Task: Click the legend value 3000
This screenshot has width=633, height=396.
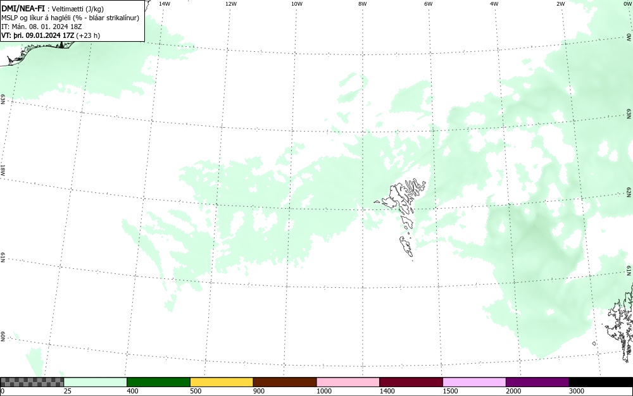Action: tap(577, 391)
